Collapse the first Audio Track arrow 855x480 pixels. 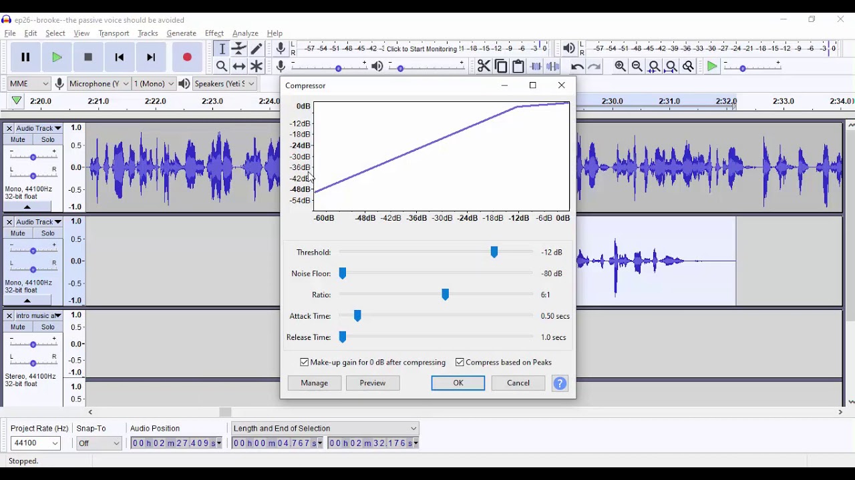point(27,207)
